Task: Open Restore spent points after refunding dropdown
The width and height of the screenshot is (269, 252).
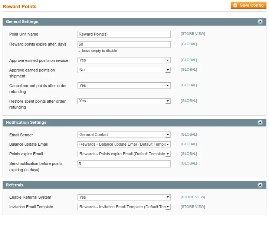Action: click(124, 101)
